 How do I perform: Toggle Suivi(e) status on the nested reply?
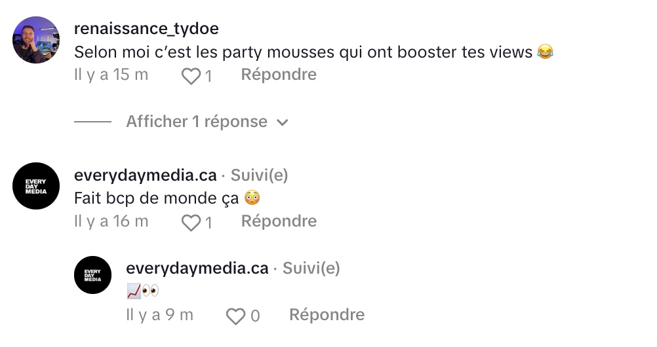311,268
